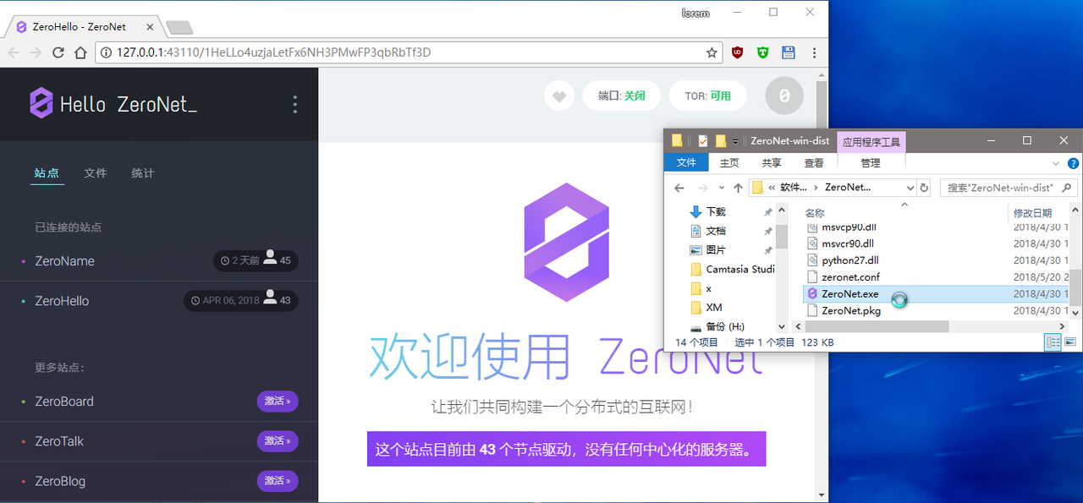The height and width of the screenshot is (503, 1083).
Task: Open the Quick Access Toolbar customize dropdown
Action: [736, 141]
